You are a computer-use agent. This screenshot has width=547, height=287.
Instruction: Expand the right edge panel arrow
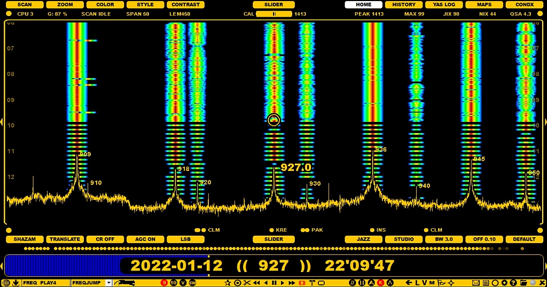click(544, 122)
